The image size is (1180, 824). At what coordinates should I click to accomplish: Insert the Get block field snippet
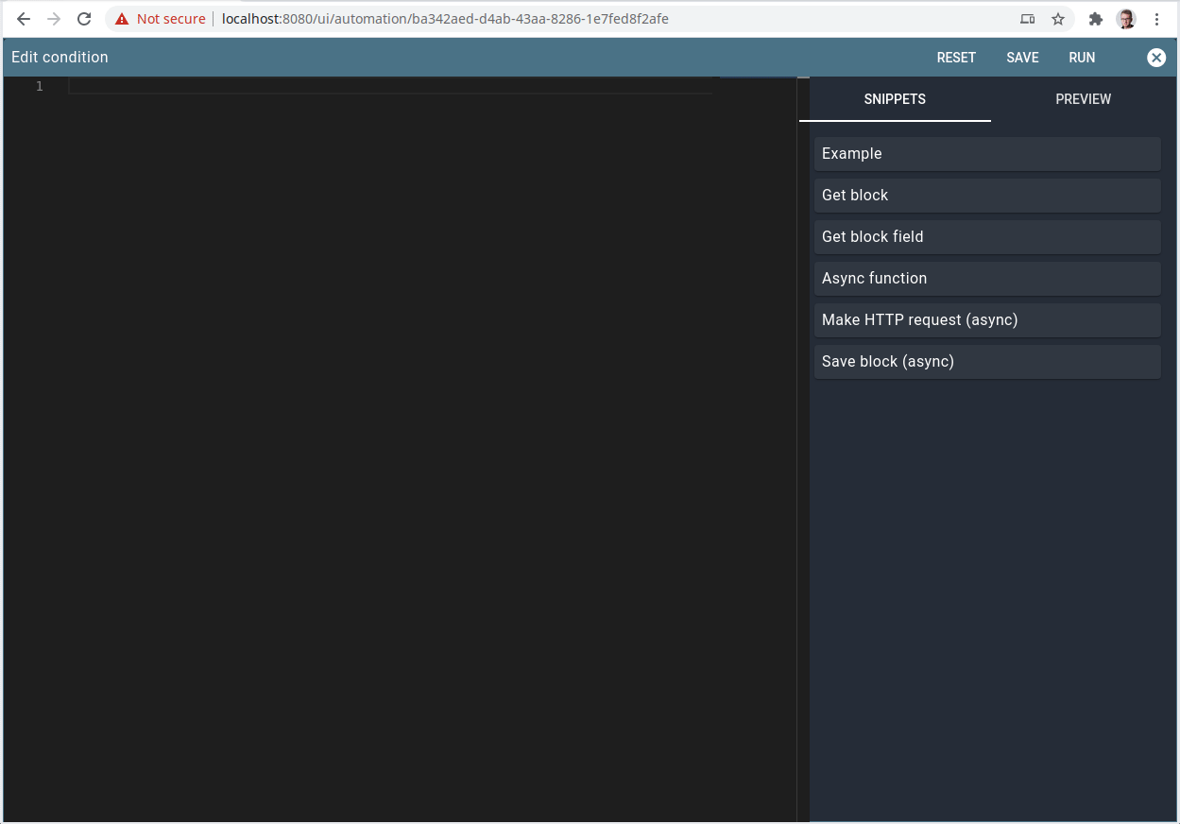click(987, 237)
